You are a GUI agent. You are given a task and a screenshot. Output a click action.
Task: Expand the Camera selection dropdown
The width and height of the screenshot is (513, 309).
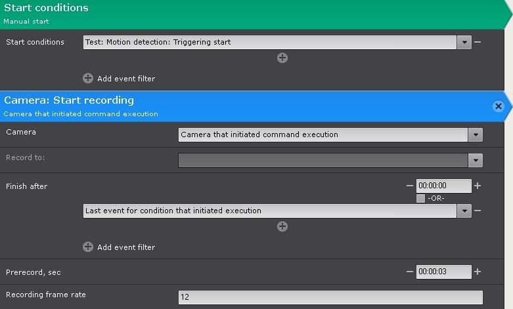point(476,134)
